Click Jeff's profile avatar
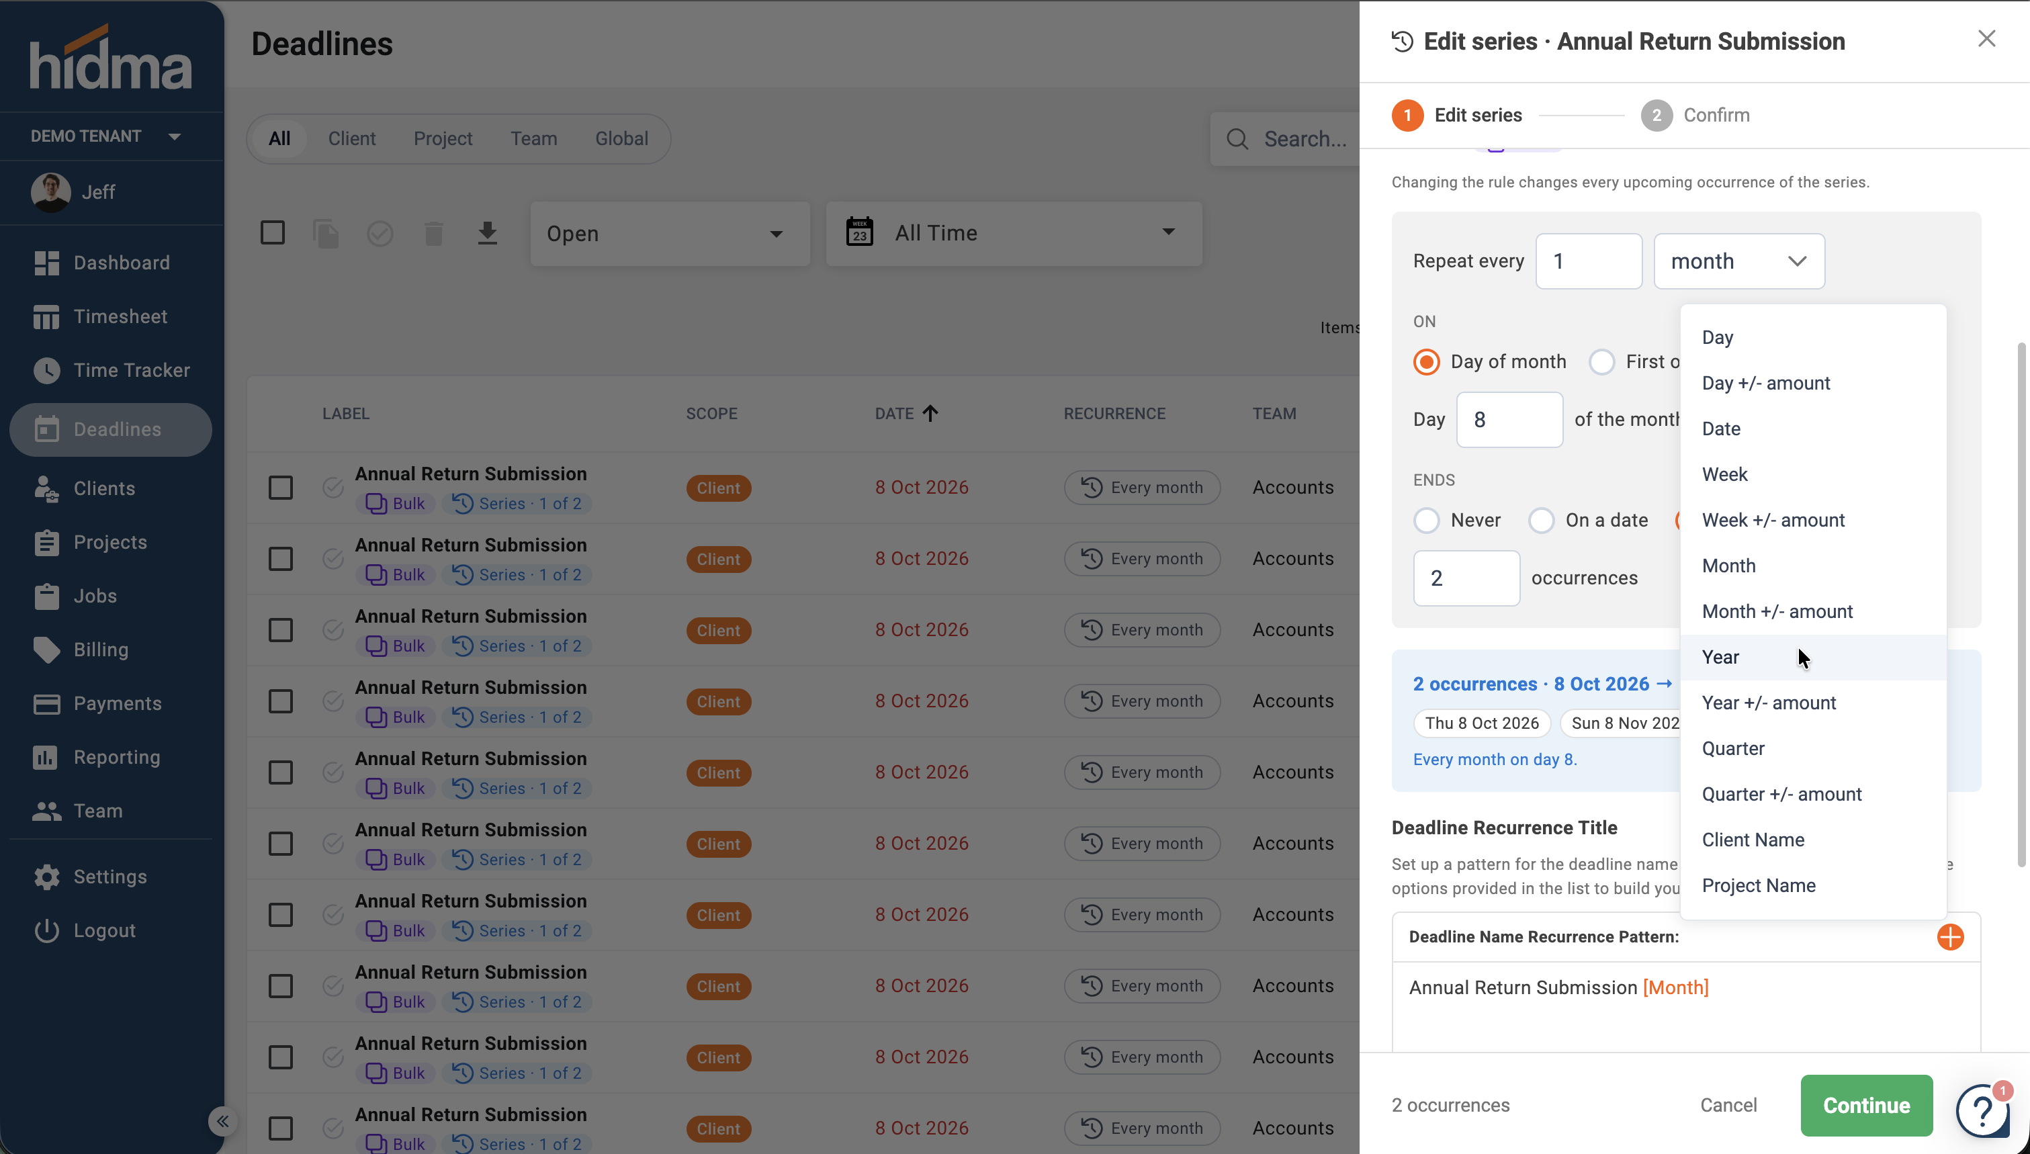Image resolution: width=2030 pixels, height=1154 pixels. click(x=50, y=192)
